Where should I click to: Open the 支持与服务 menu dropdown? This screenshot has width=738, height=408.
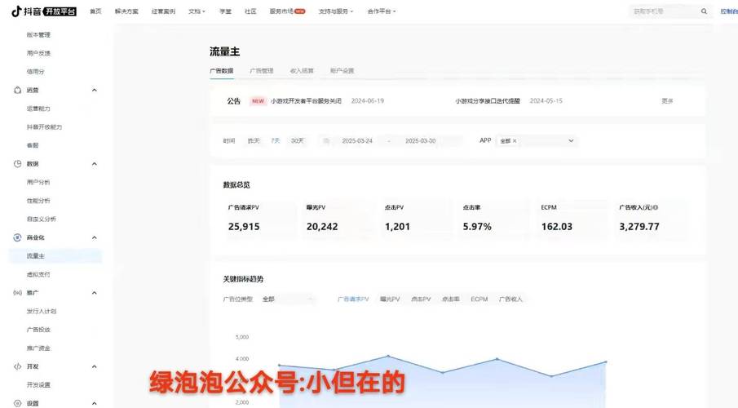click(336, 11)
